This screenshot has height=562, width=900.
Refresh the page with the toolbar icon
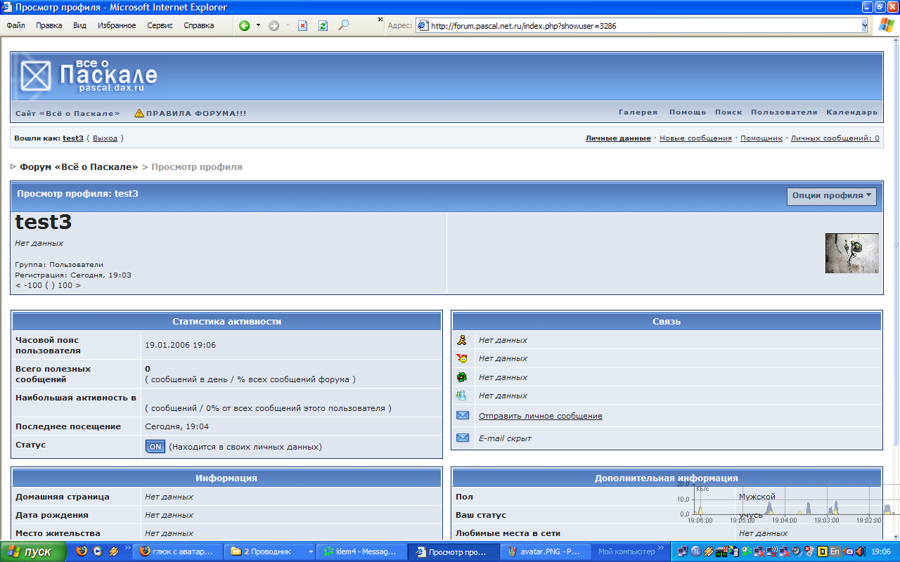323,25
